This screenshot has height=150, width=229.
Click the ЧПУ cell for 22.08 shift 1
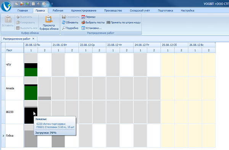coord(85,65)
